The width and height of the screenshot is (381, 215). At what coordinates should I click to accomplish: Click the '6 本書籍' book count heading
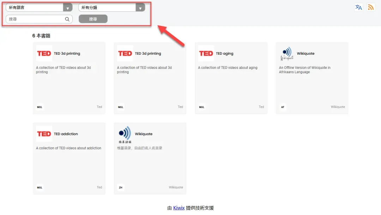point(41,36)
